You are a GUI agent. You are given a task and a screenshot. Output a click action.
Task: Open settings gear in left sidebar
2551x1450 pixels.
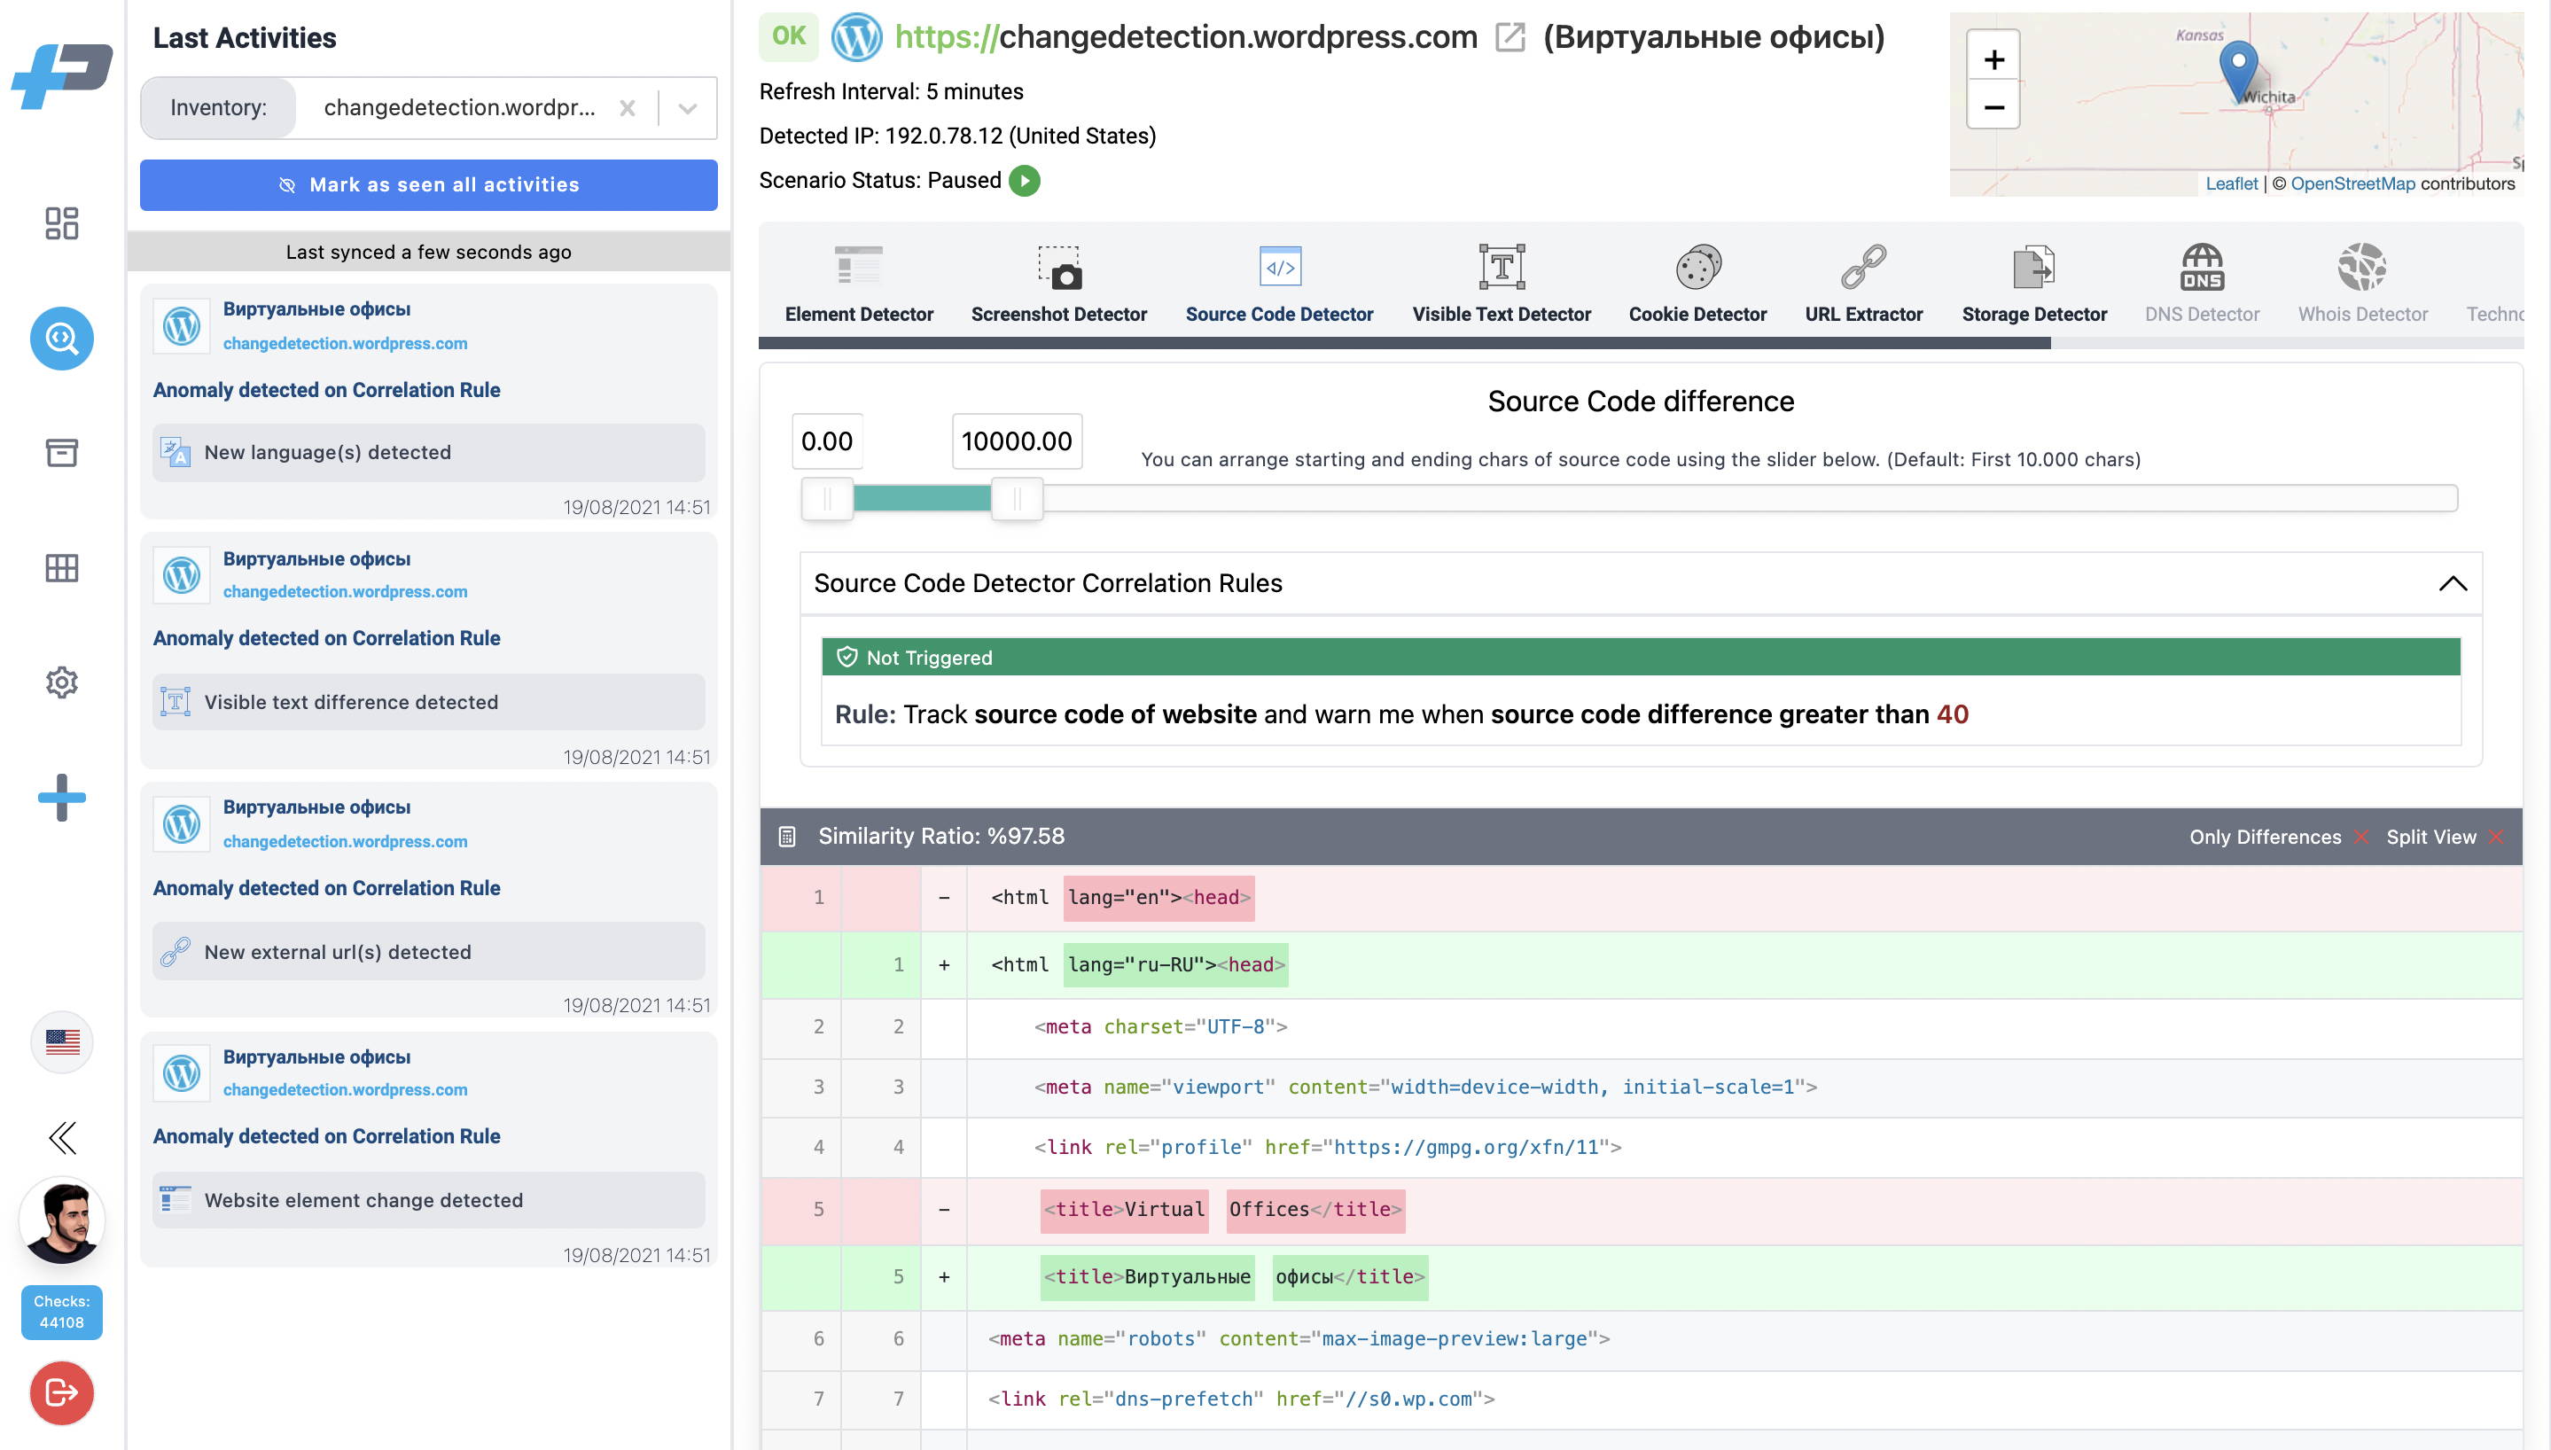[62, 682]
